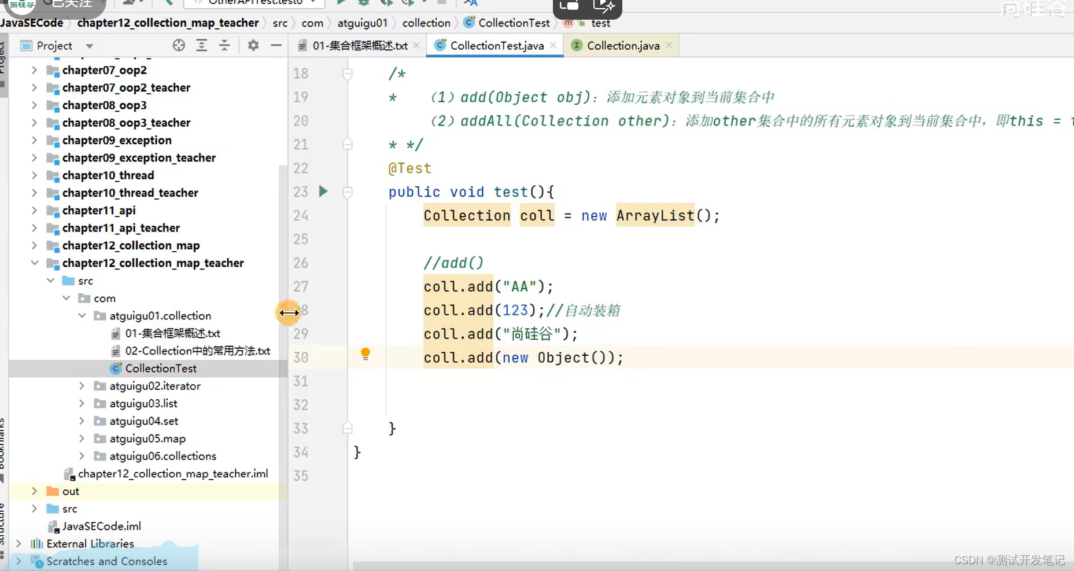Viewport: 1074px width, 571px height.
Task: Fold the comment block at line 18
Action: pyautogui.click(x=348, y=73)
